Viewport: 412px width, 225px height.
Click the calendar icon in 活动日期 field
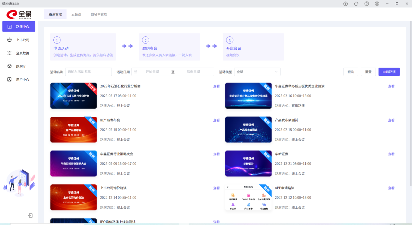point(136,72)
